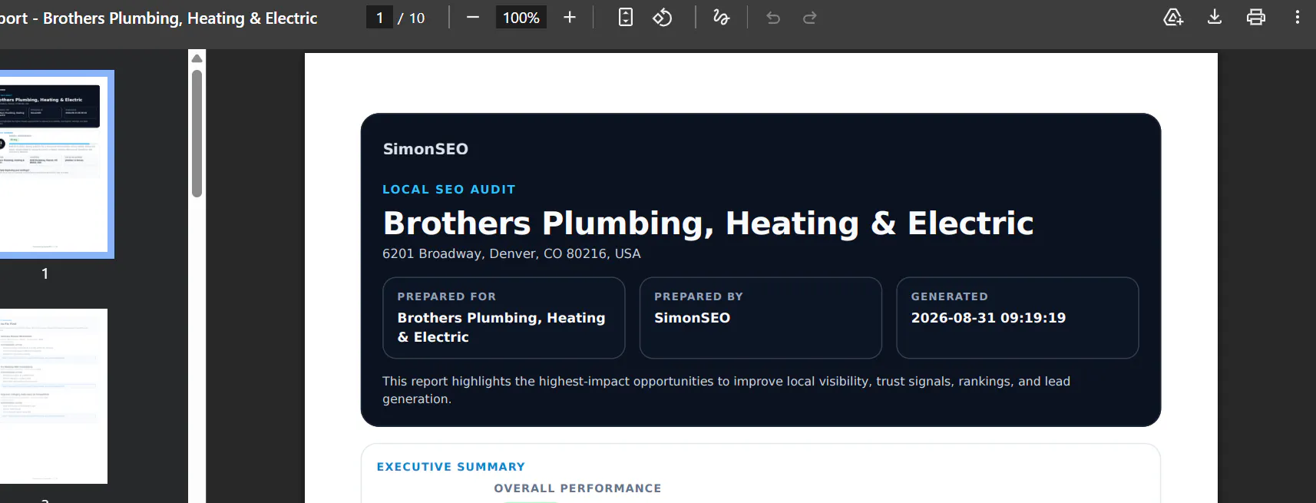Click the fit to page icon

point(626,17)
